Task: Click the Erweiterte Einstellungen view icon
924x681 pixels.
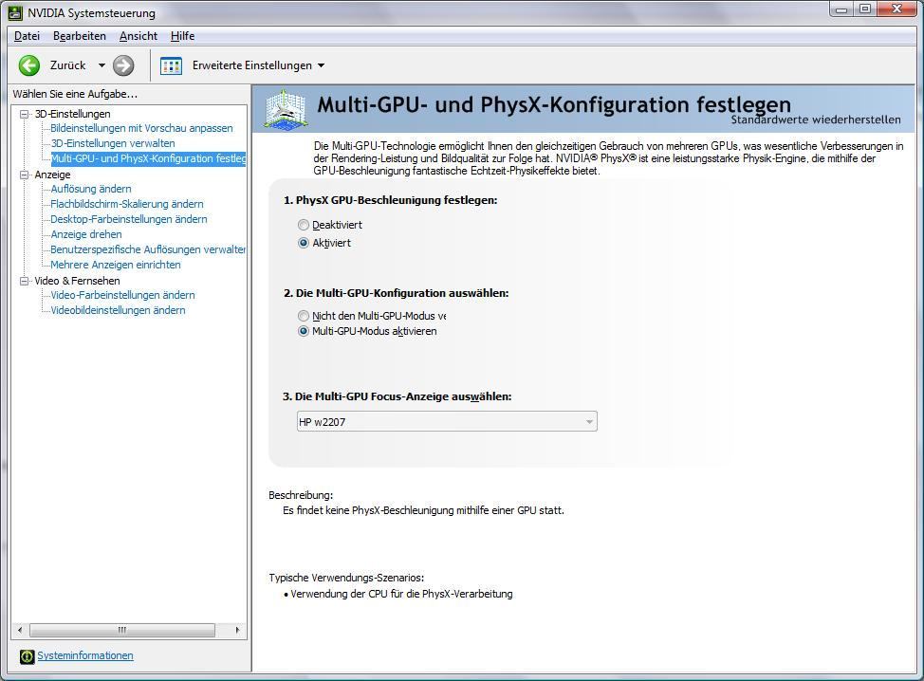Action: [x=171, y=66]
